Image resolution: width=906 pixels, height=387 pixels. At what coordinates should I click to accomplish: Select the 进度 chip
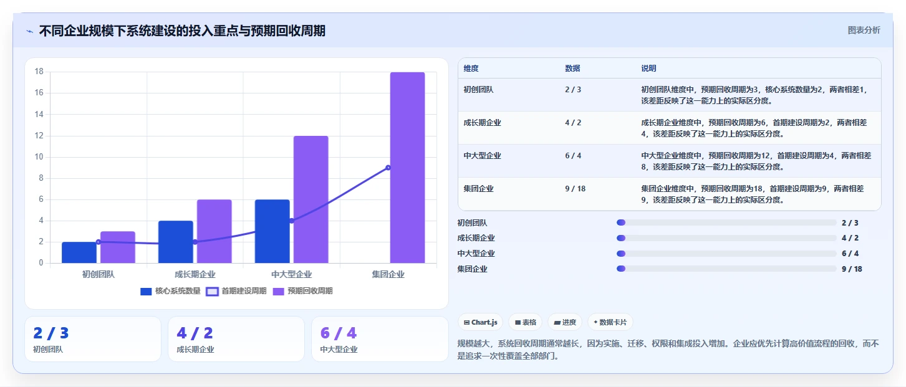pyautogui.click(x=565, y=322)
